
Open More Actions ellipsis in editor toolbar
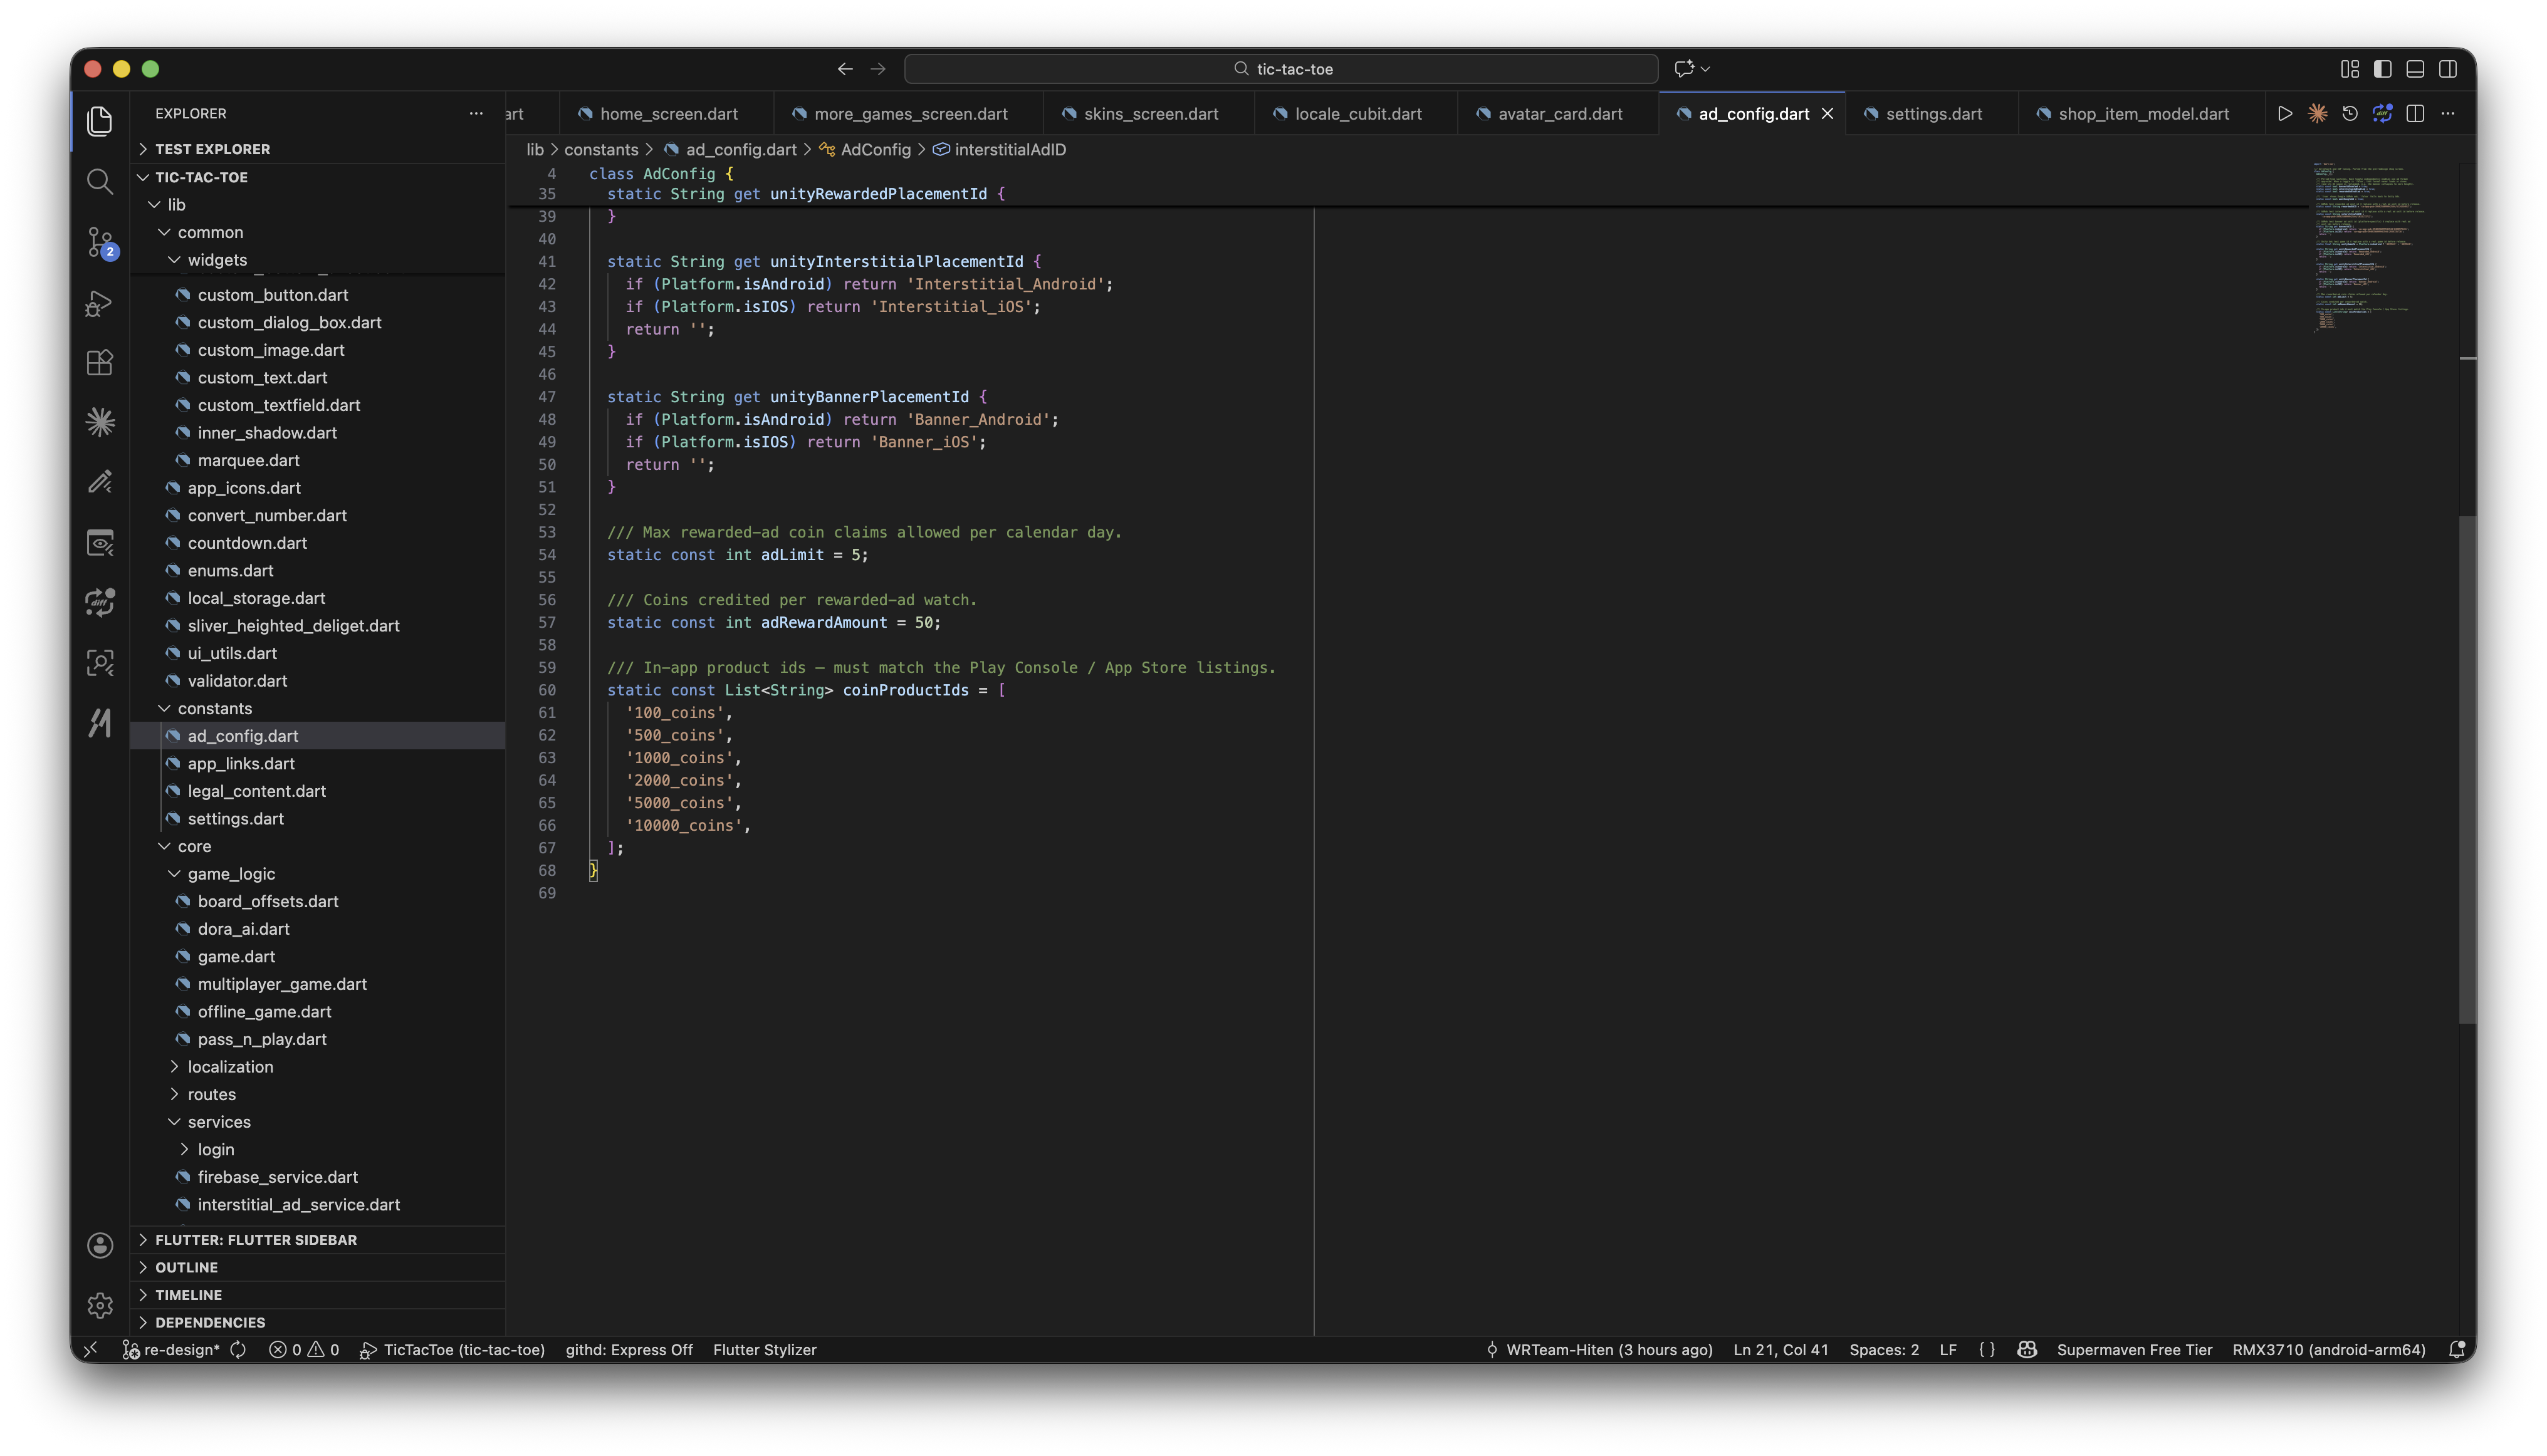pyautogui.click(x=2448, y=114)
